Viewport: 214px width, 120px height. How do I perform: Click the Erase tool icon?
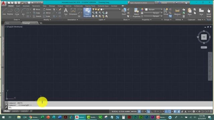60,9
